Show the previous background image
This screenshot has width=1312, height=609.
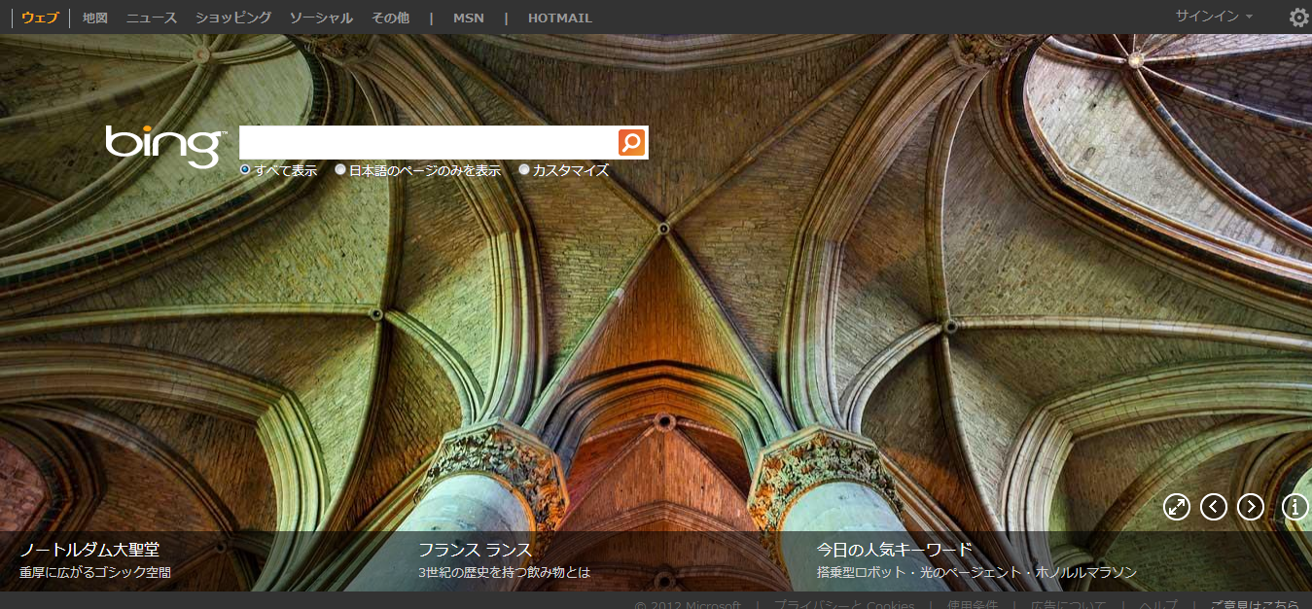pyautogui.click(x=1214, y=506)
